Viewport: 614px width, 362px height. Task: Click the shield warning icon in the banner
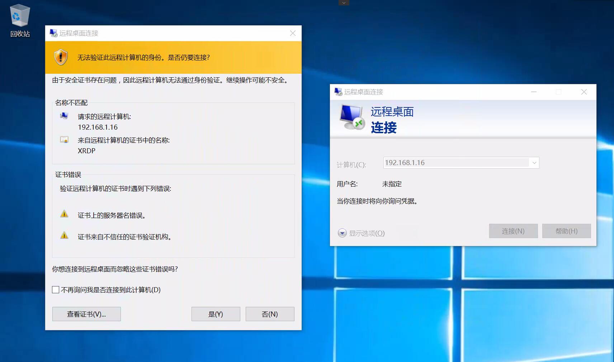(61, 57)
